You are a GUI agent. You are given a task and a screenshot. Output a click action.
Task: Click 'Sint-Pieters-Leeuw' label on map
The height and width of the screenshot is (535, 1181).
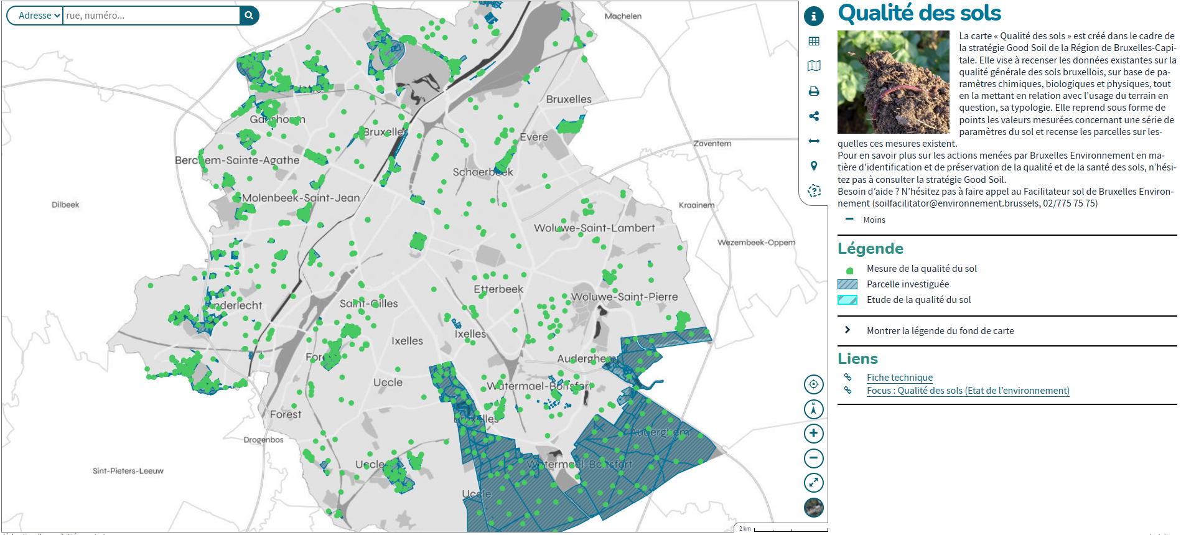tap(128, 471)
